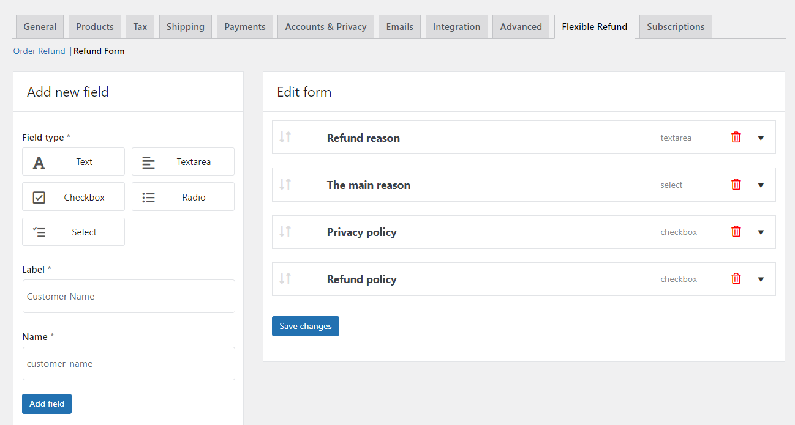795x425 pixels.
Task: Open the Advanced tab
Action: tap(521, 27)
